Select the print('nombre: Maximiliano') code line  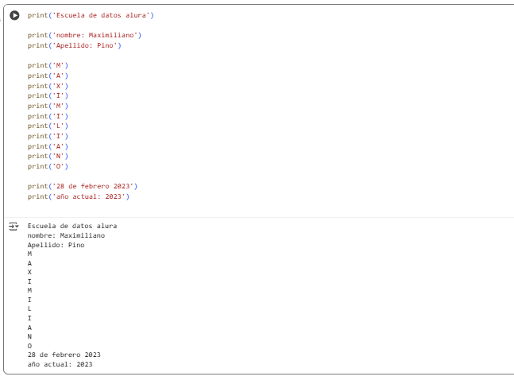[84, 35]
